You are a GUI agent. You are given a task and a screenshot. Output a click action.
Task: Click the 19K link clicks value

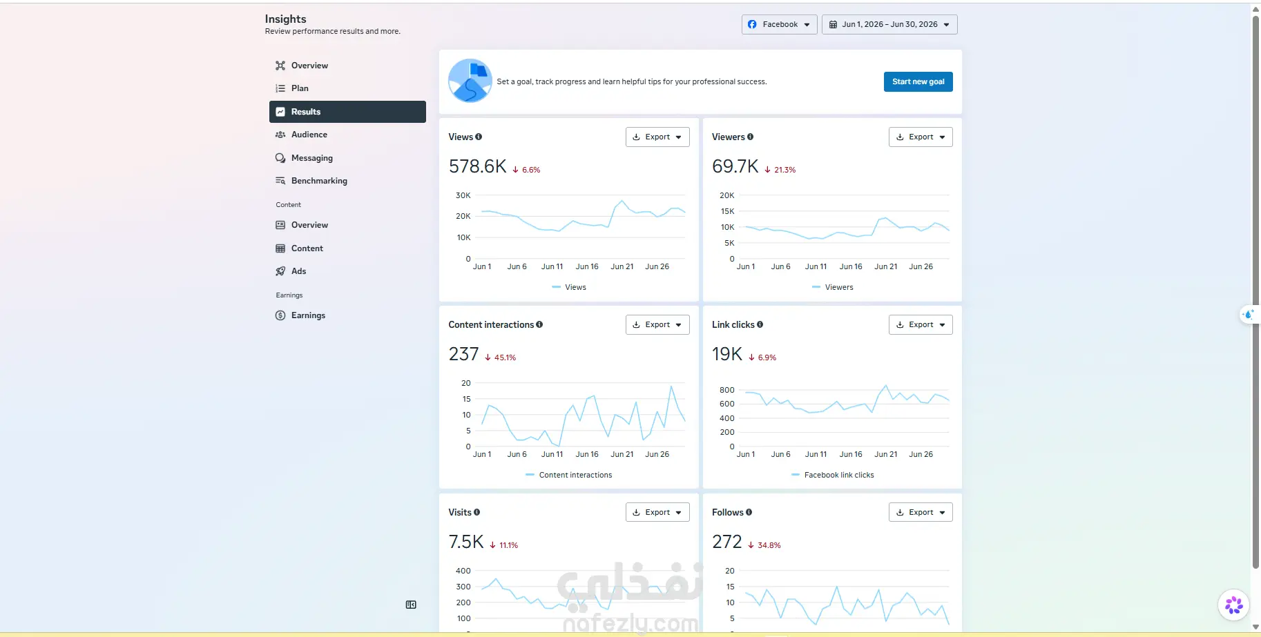(727, 354)
